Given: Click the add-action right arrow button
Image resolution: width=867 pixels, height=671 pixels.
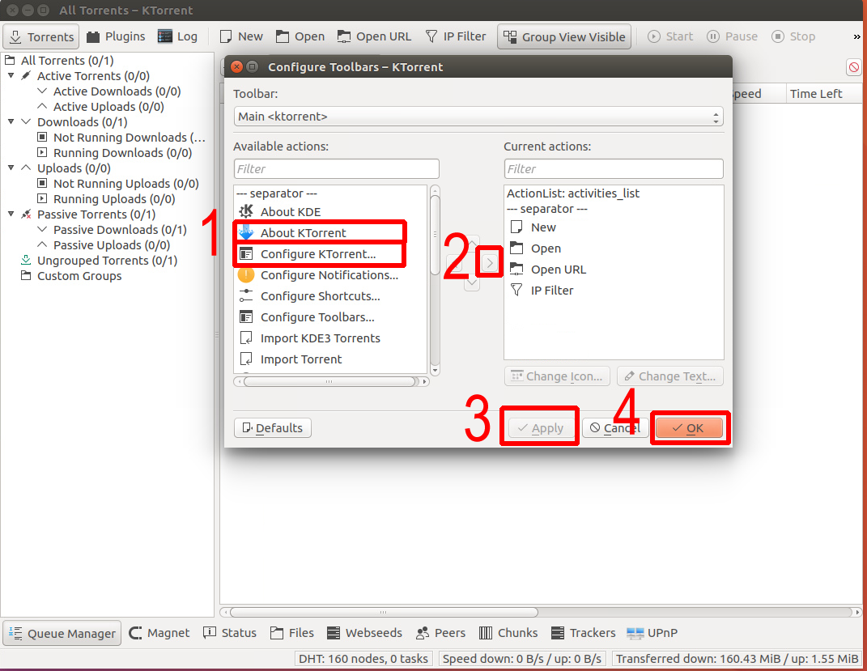Looking at the screenshot, I should pyautogui.click(x=490, y=262).
